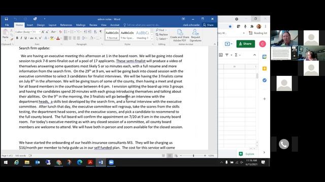The width and height of the screenshot is (325, 182).
Task: Collapse the Word ribbon with the chevron
Action: click(x=214, y=44)
